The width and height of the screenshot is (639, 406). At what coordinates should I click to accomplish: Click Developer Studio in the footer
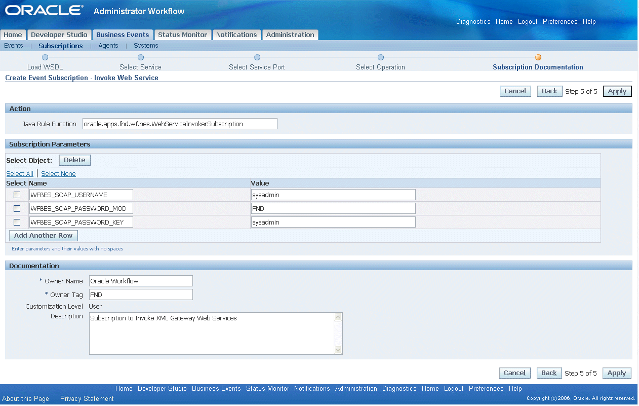[162, 389]
